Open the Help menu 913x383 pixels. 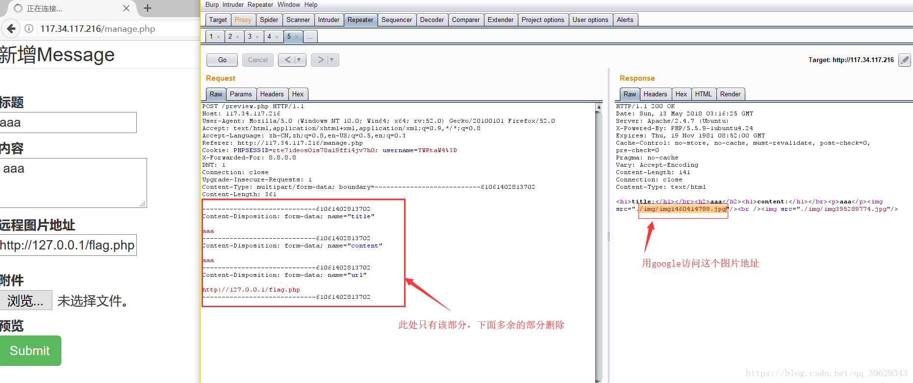pyautogui.click(x=311, y=5)
